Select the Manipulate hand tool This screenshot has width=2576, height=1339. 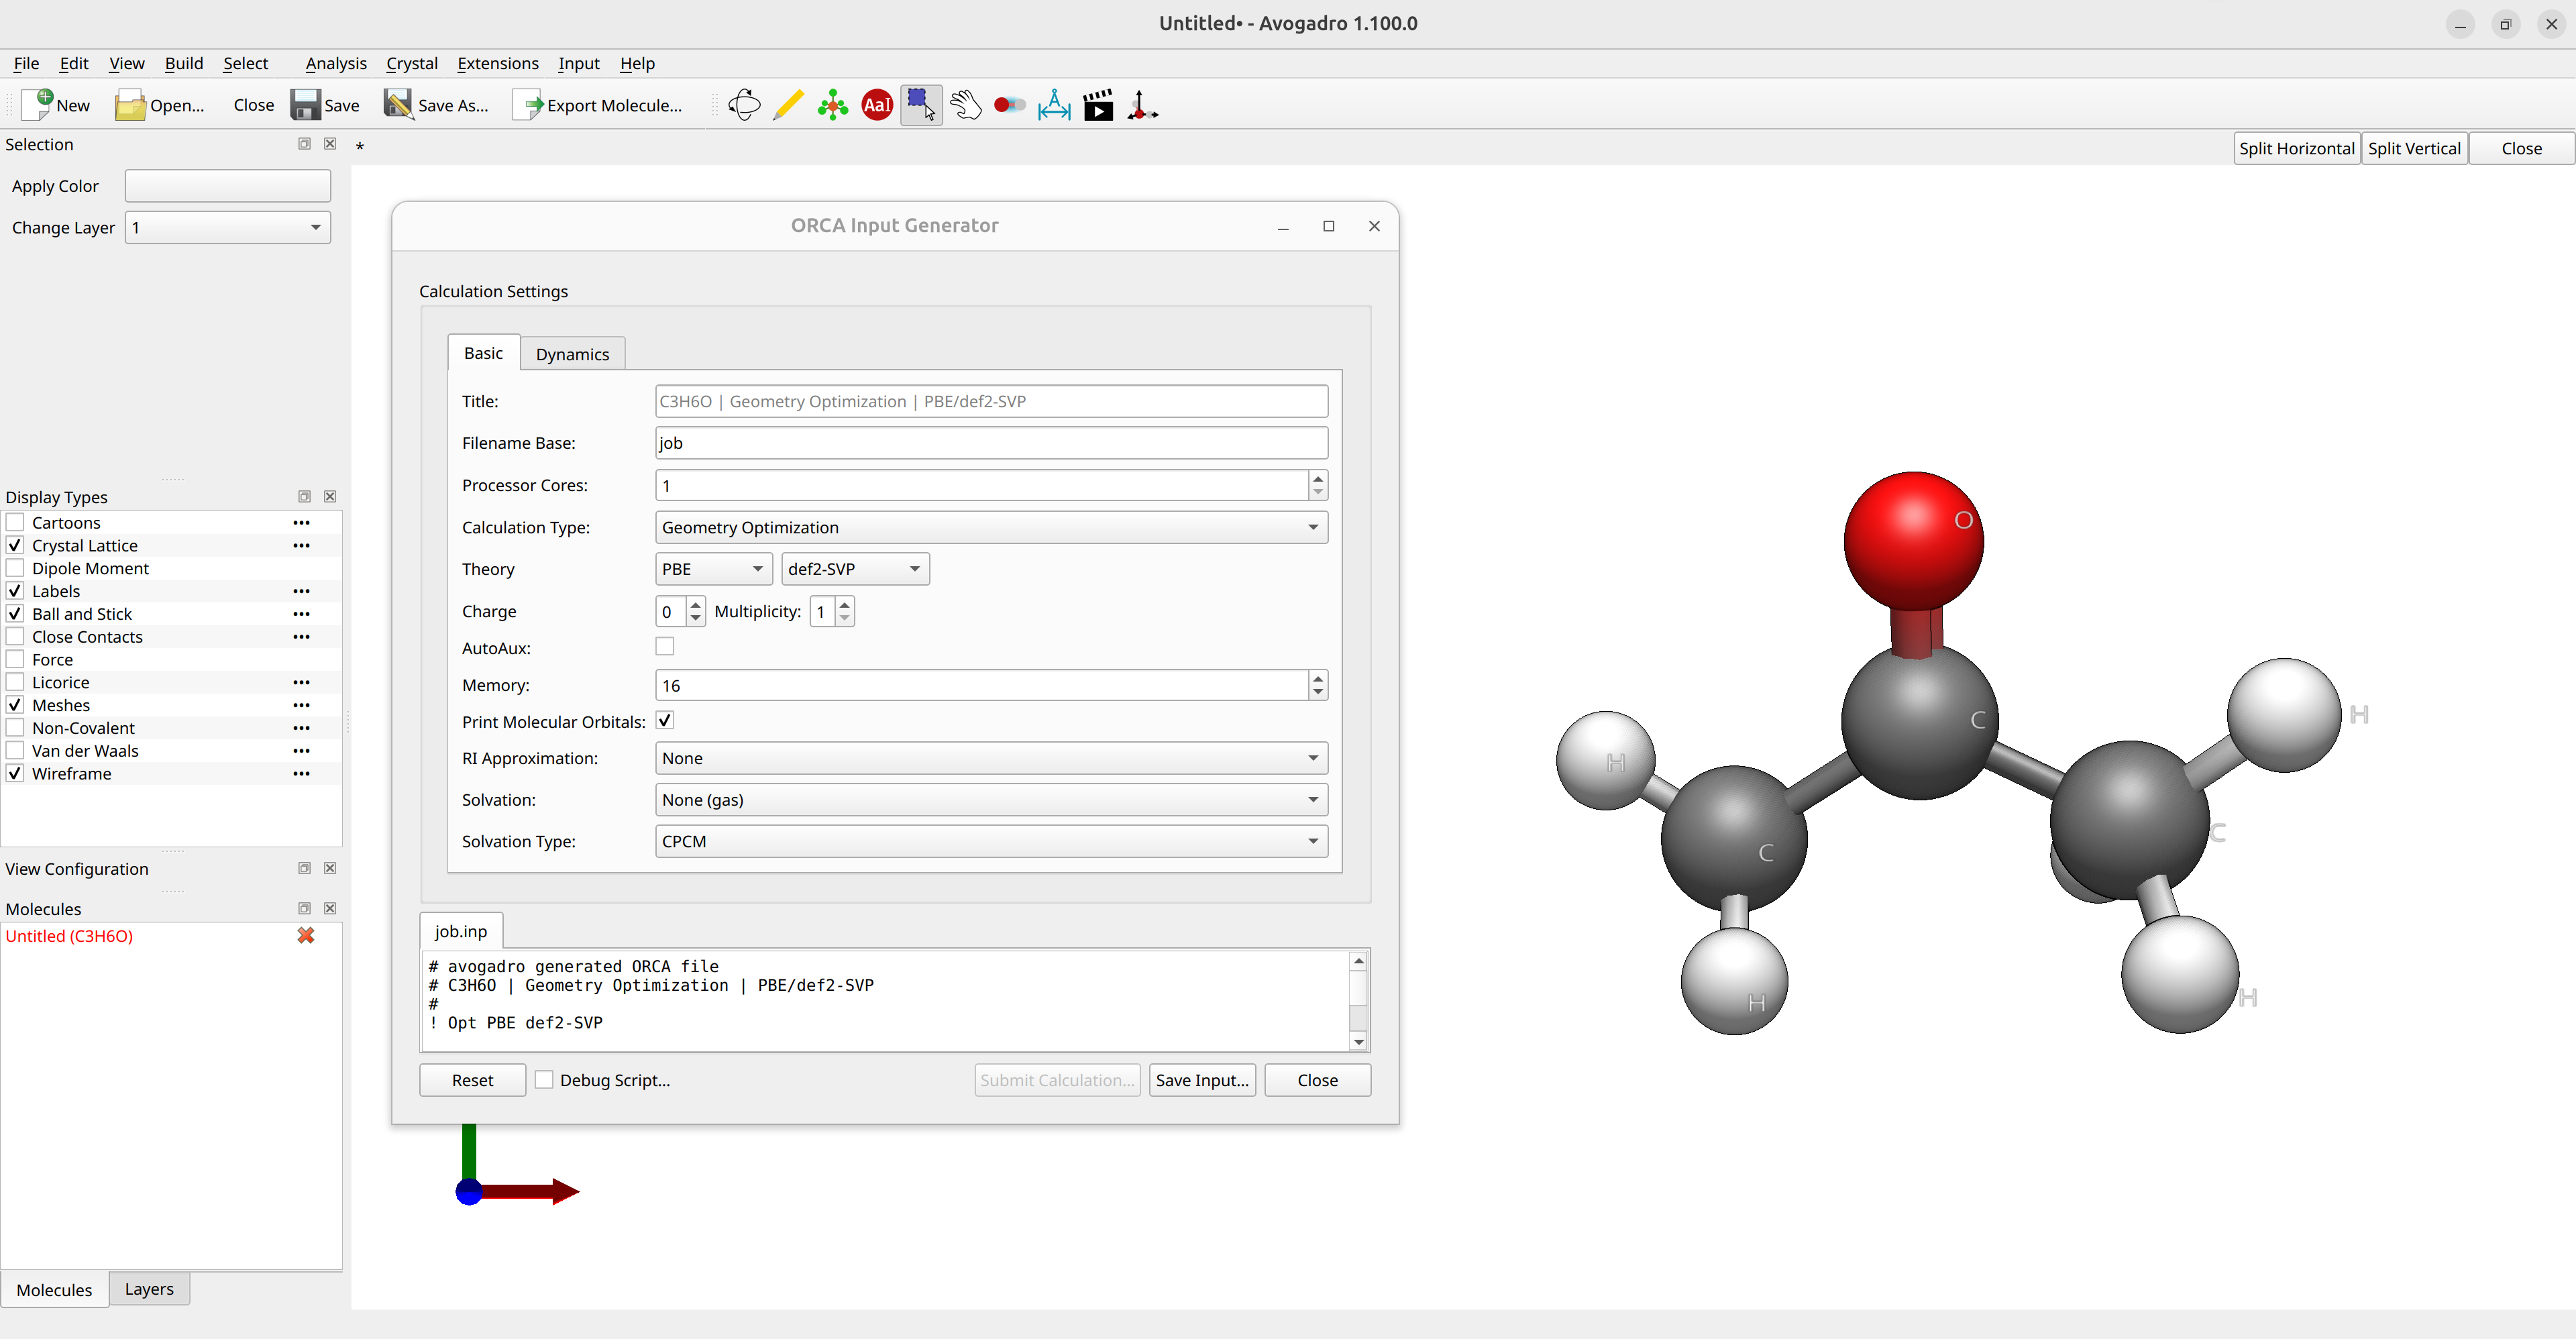[x=966, y=105]
